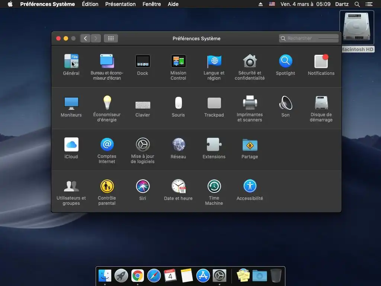Open Safari from the Dock

[154, 276]
